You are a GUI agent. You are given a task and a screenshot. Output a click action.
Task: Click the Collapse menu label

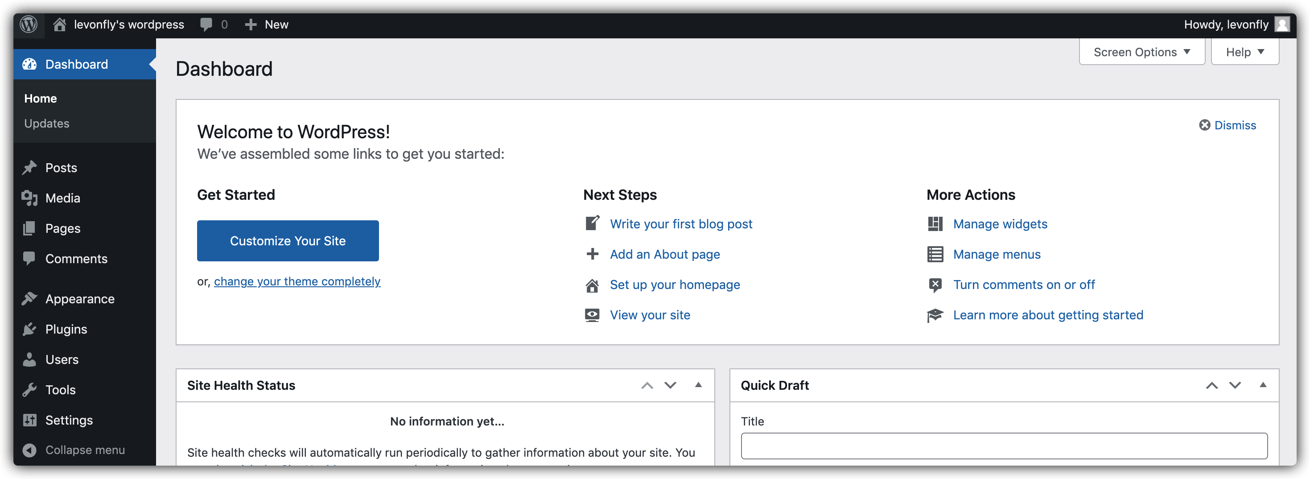(85, 450)
